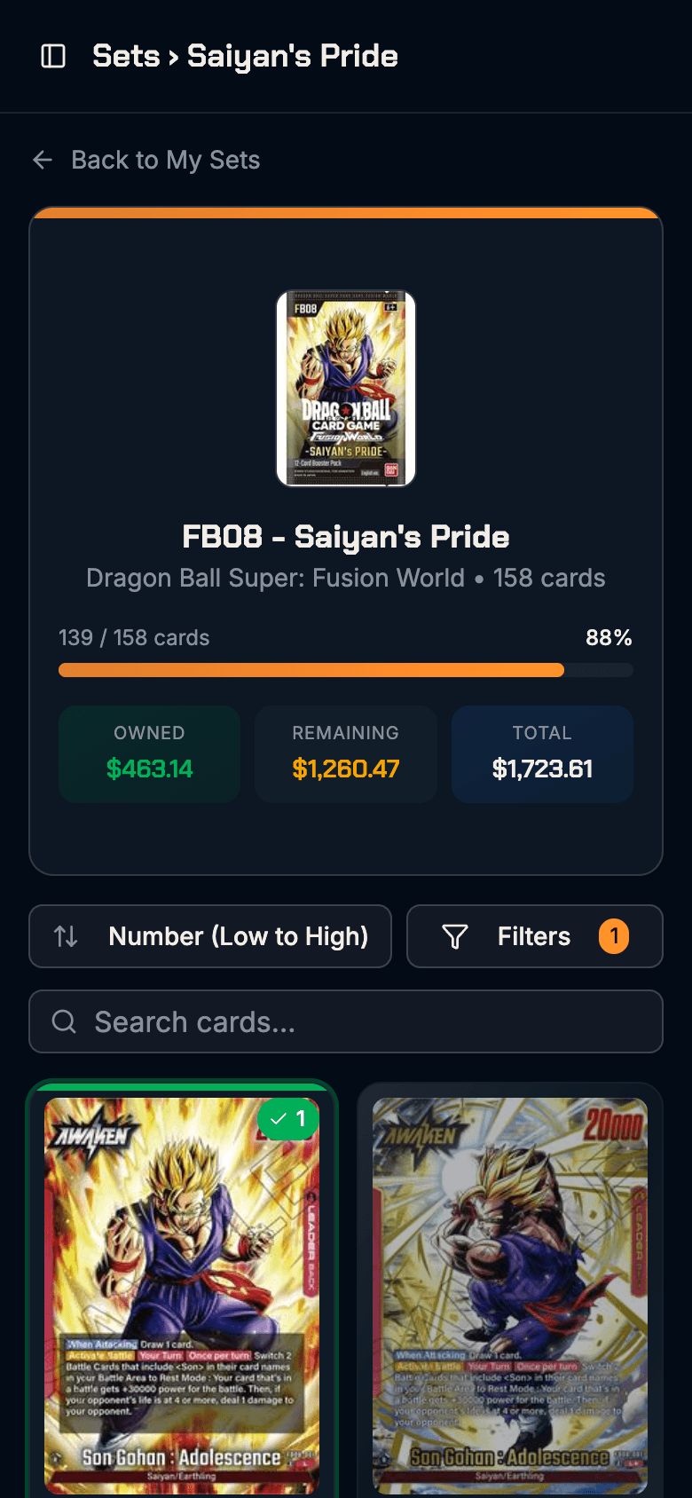Image resolution: width=692 pixels, height=1498 pixels.
Task: Click the REMAINING $1,260.47 stat box
Action: coord(346,754)
